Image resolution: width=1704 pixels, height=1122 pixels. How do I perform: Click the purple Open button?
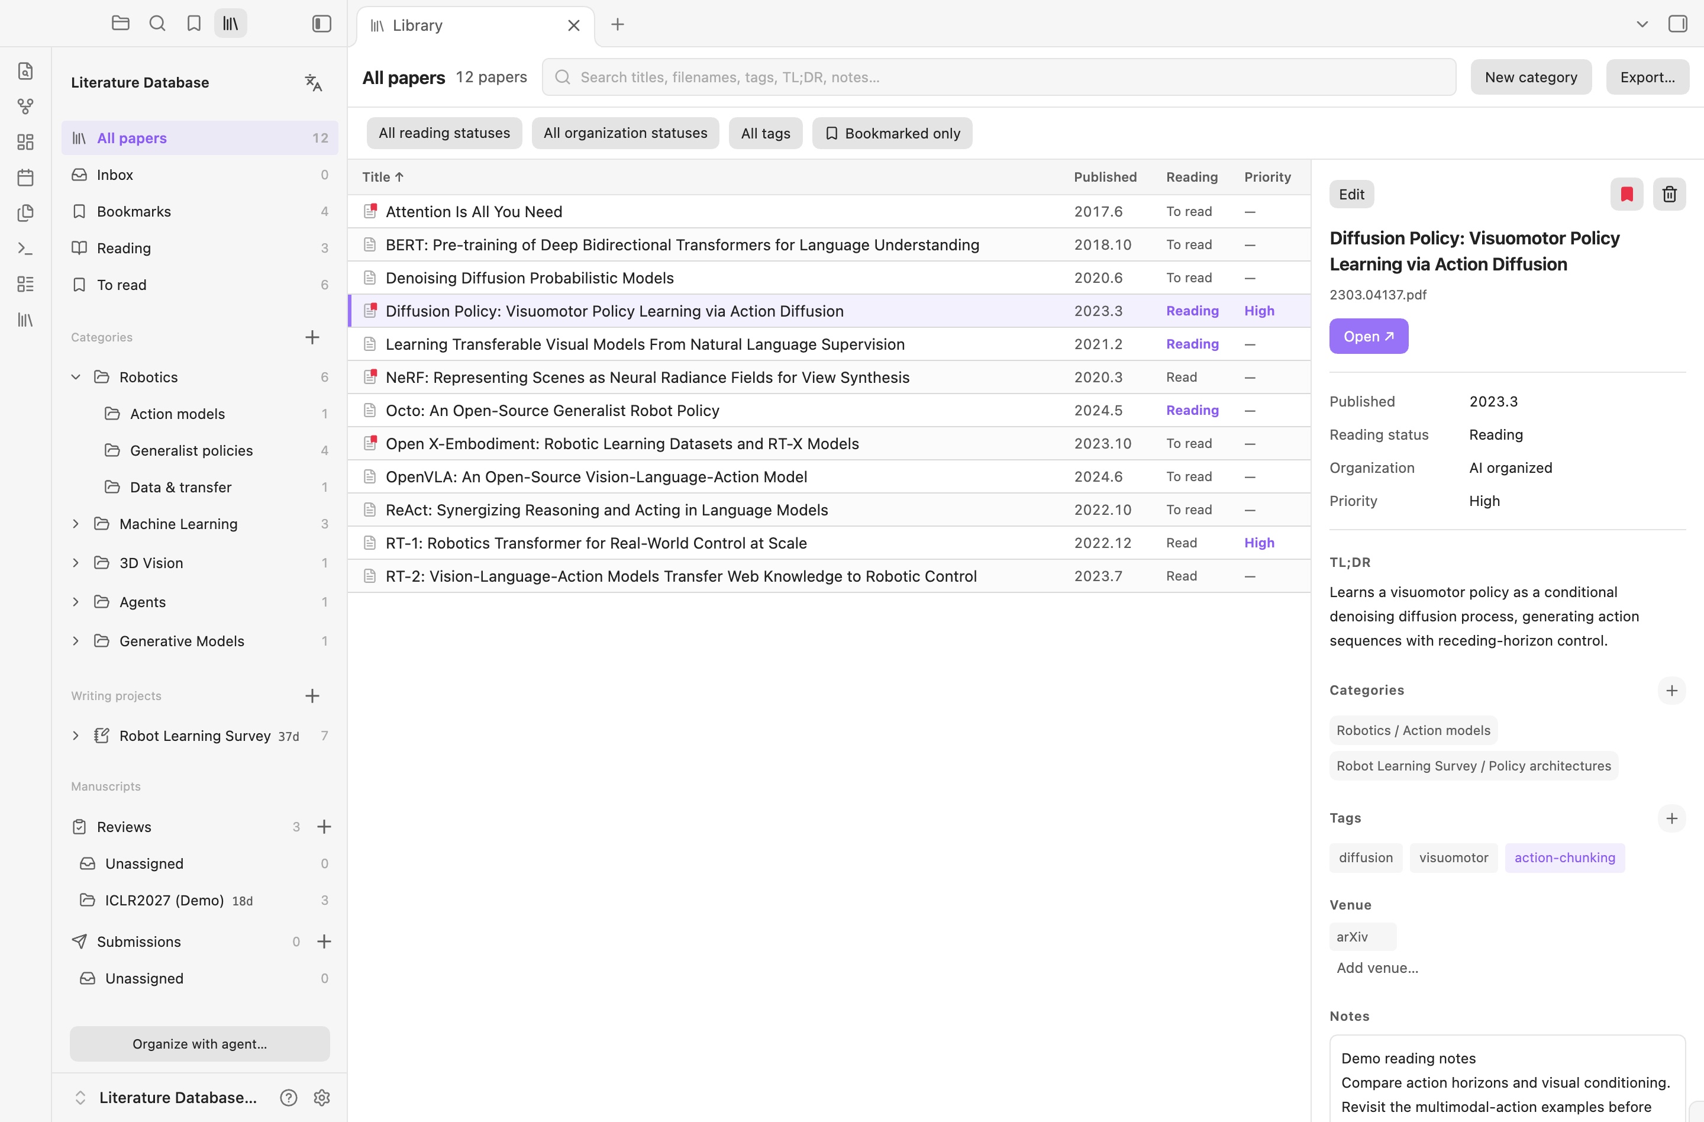pos(1368,337)
